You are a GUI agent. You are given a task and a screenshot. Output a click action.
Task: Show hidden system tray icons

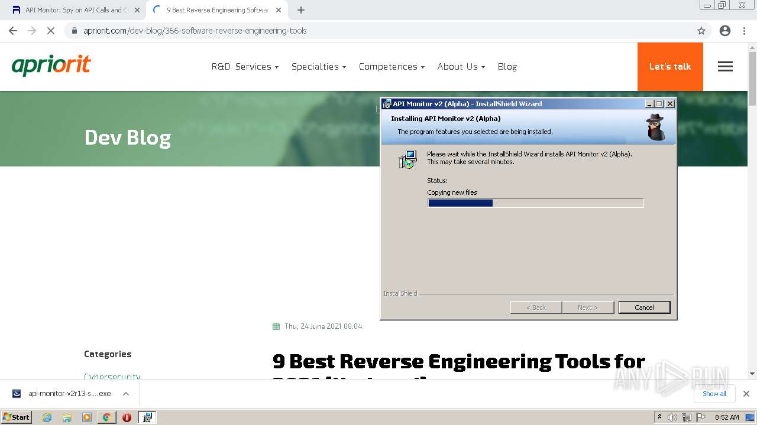click(x=659, y=417)
